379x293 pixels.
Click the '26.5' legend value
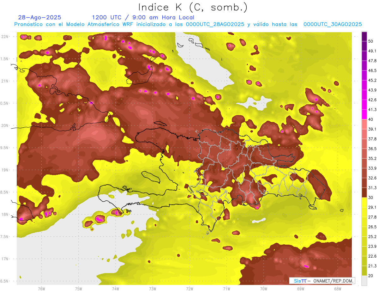pyautogui.click(x=372, y=227)
